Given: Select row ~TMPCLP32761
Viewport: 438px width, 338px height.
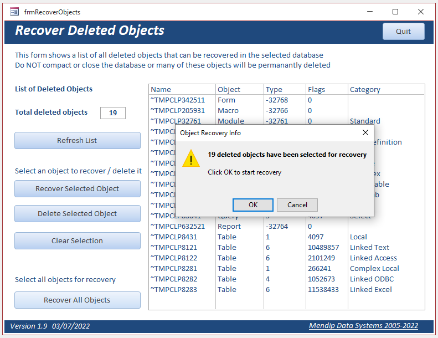Looking at the screenshot, I should click(287, 121).
